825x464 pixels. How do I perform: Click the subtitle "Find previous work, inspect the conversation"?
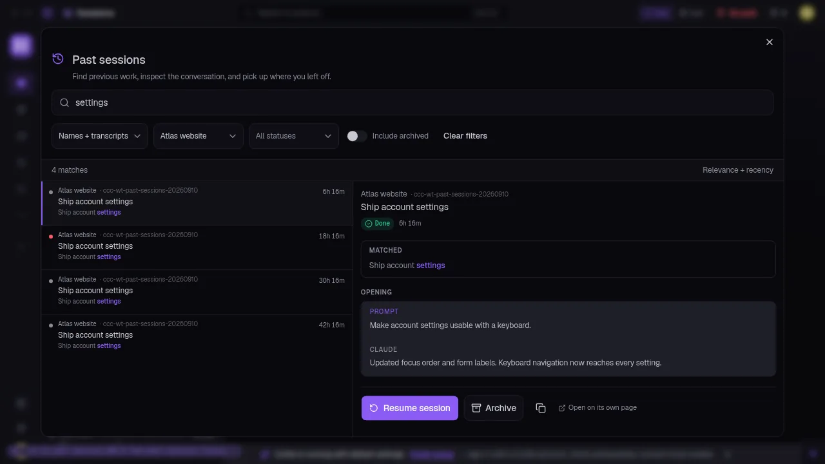coord(202,77)
